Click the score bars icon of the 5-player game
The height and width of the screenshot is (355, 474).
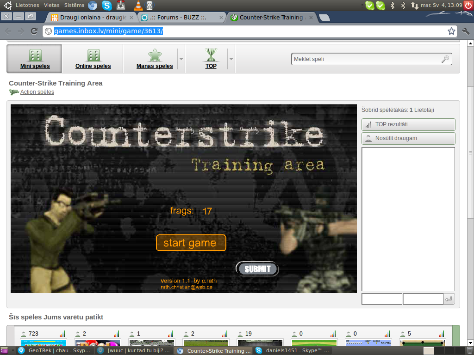(x=442, y=334)
